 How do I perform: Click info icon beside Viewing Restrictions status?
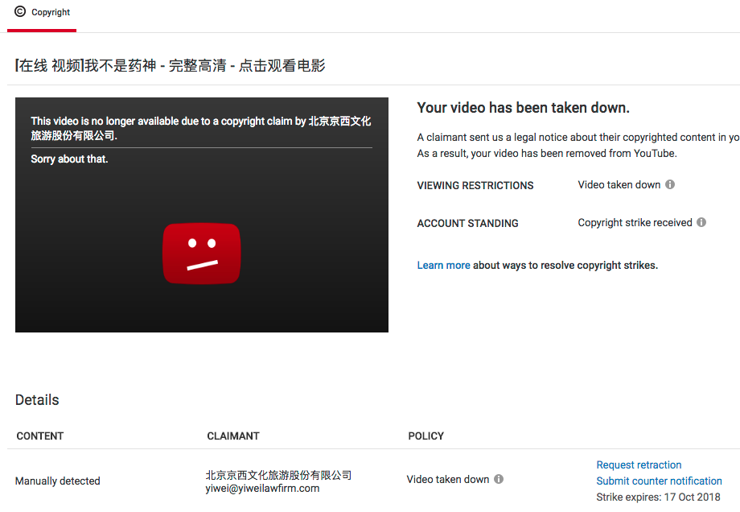(670, 184)
